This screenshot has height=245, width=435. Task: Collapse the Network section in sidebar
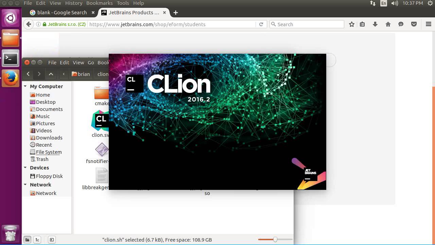pos(25,185)
